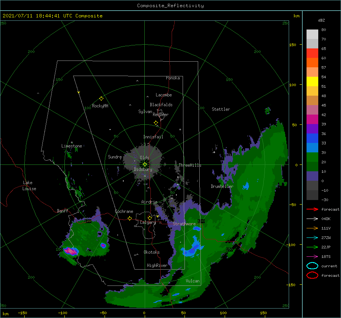Image resolution: width=341 pixels, height=318 pixels.
Task: Click the magenta 18TS arrow in legend
Action: point(312,257)
